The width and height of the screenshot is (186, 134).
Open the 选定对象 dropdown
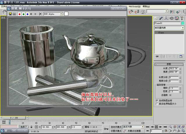(x=133, y=127)
